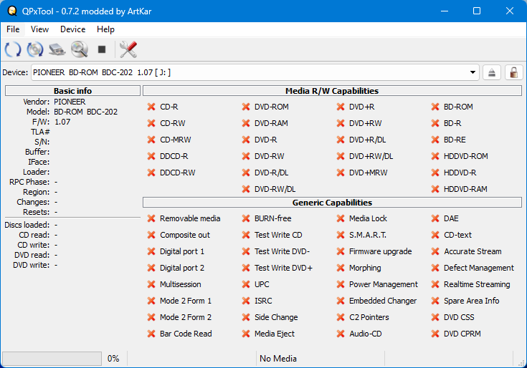Click the No Media status text
Viewport: 527px width, 368px height.
click(278, 359)
